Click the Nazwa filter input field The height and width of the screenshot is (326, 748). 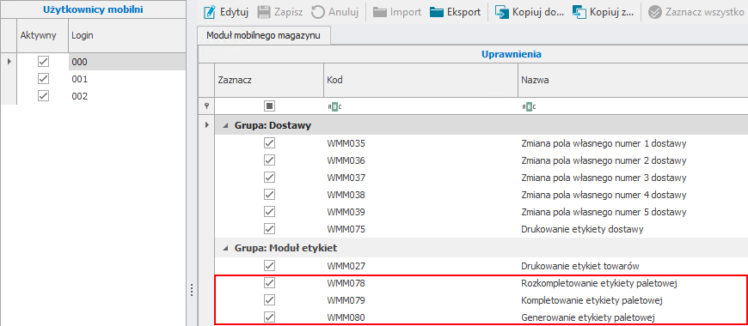click(633, 106)
